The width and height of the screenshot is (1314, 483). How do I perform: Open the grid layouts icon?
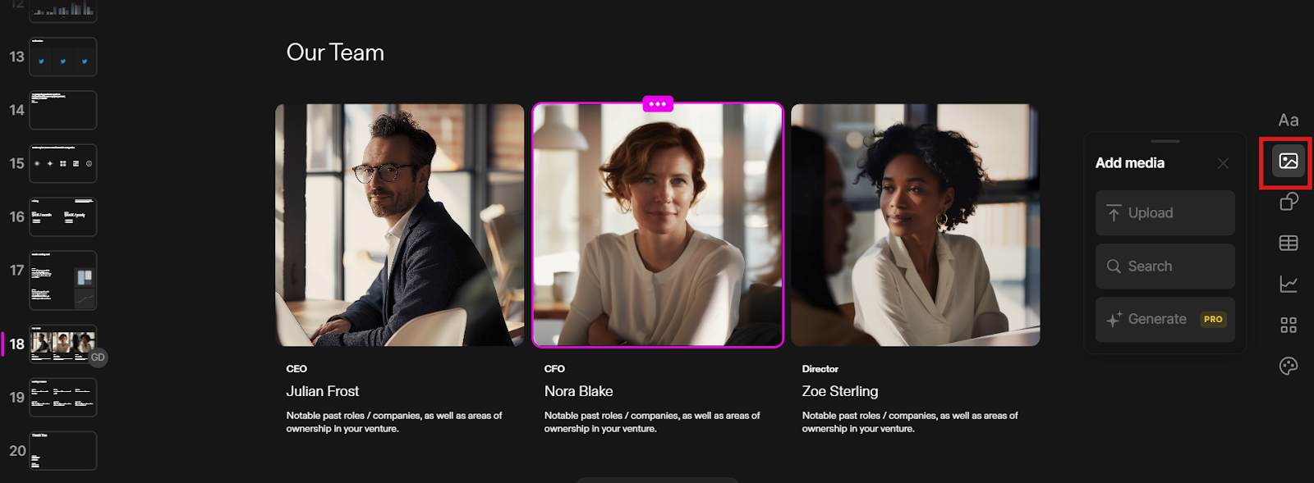1288,326
